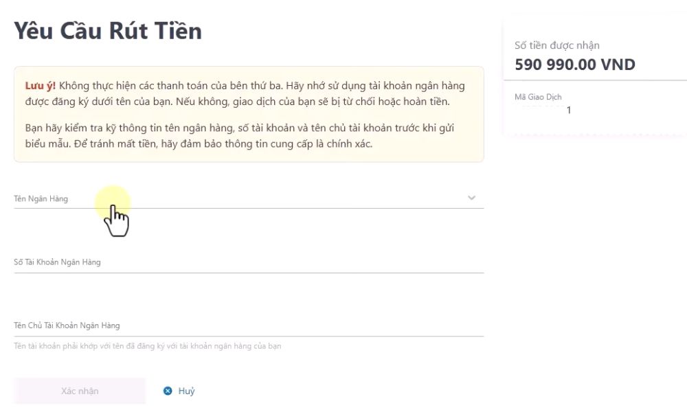
Task: Click the 590 990.00 VND amount display
Action: click(x=574, y=64)
